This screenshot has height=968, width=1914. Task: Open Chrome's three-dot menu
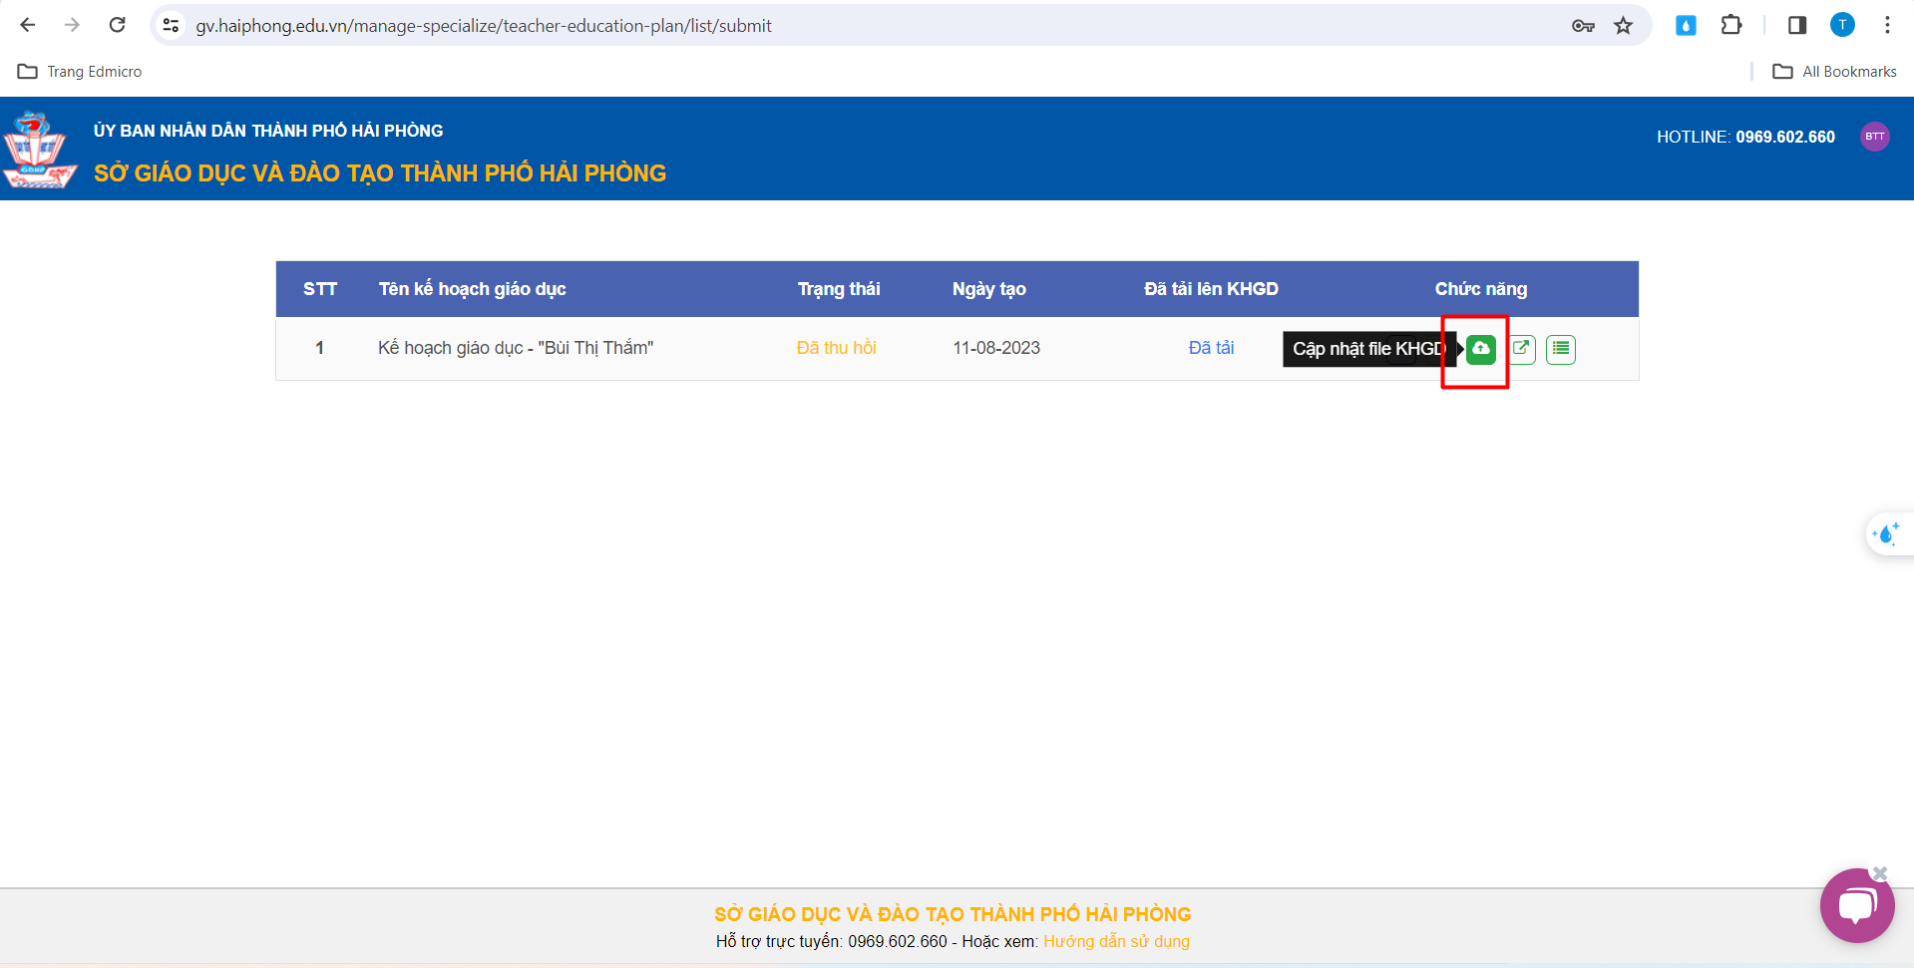1887,26
